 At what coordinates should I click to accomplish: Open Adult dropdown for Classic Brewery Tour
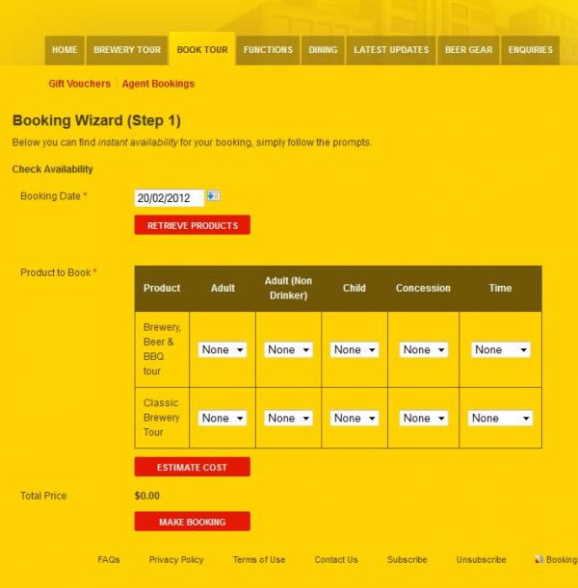pyautogui.click(x=223, y=419)
